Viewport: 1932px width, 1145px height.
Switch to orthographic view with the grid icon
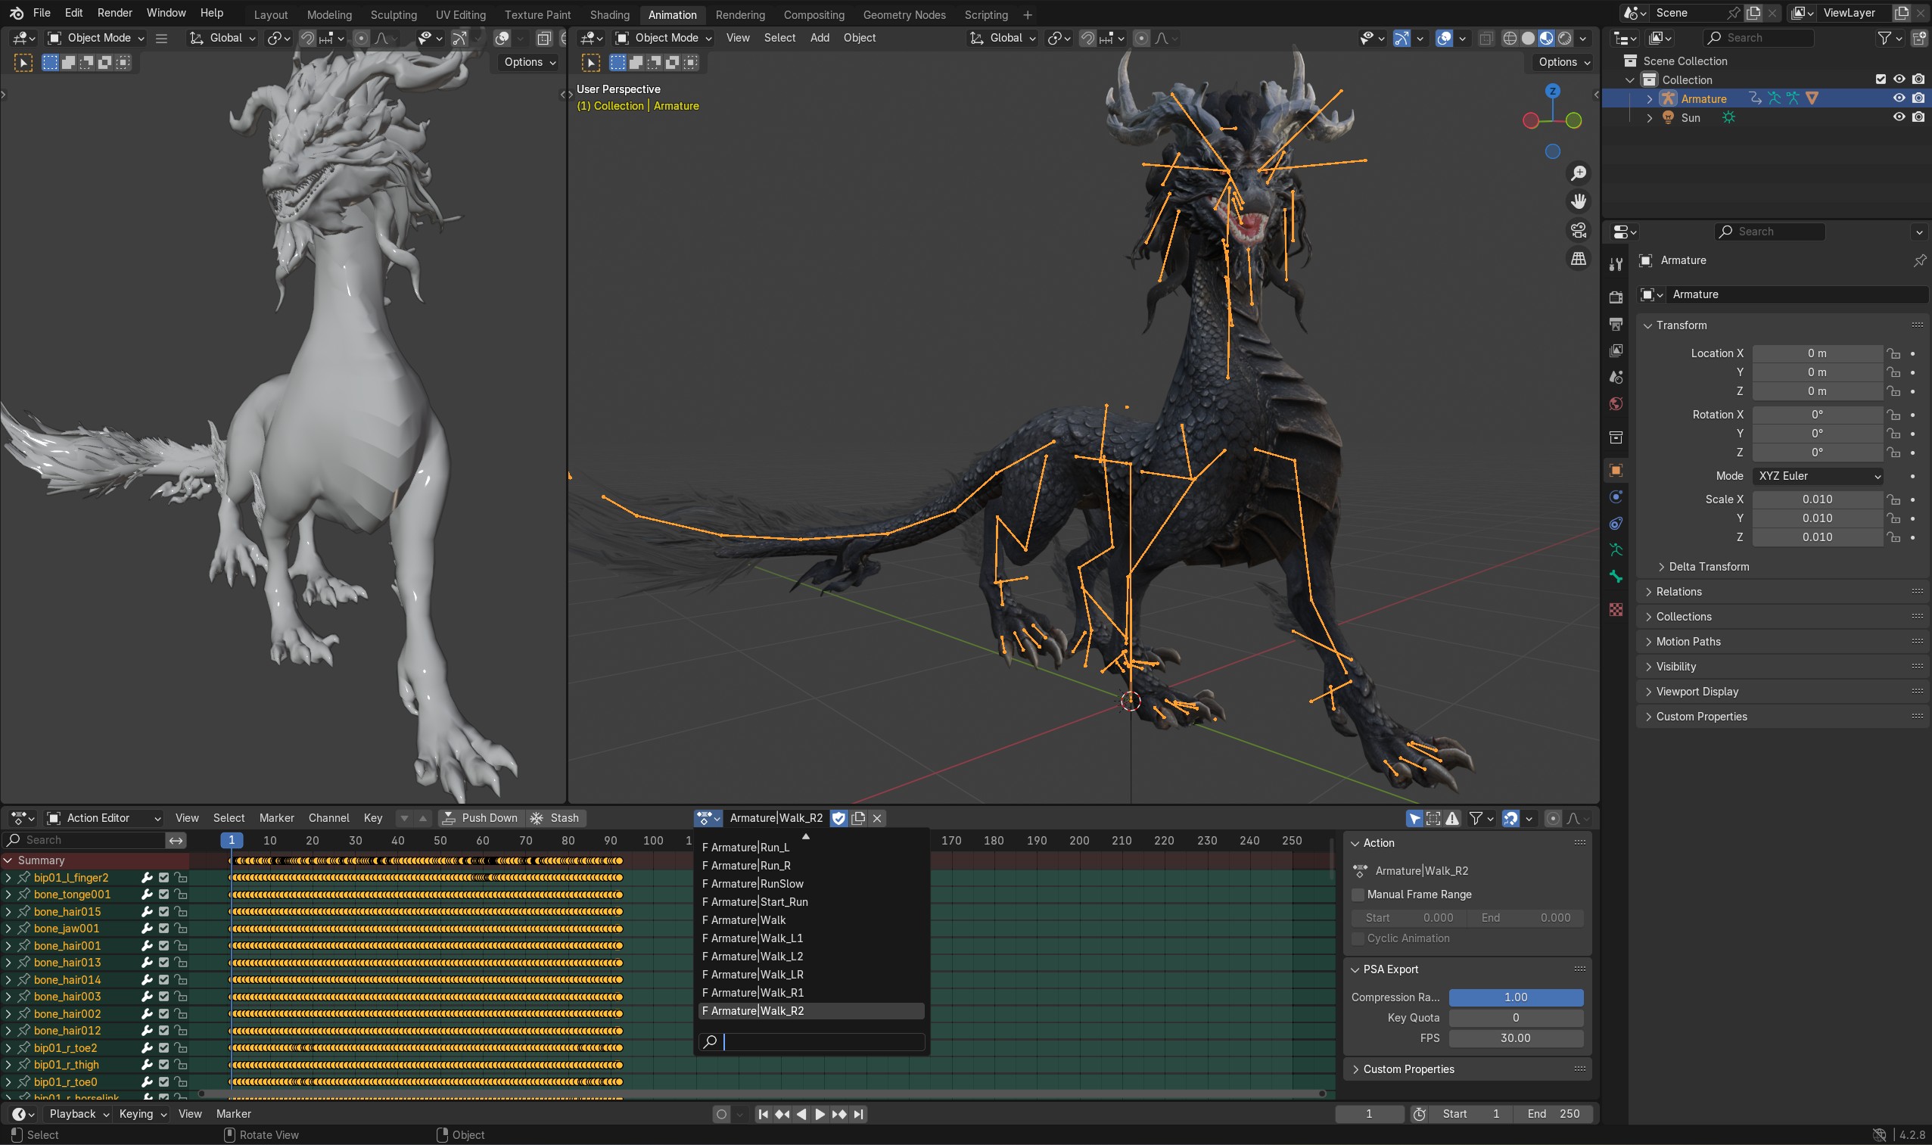(x=1579, y=259)
